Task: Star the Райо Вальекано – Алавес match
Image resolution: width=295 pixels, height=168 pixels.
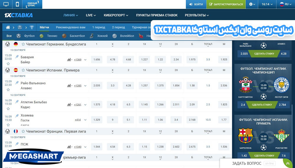Action: click(x=8, y=90)
